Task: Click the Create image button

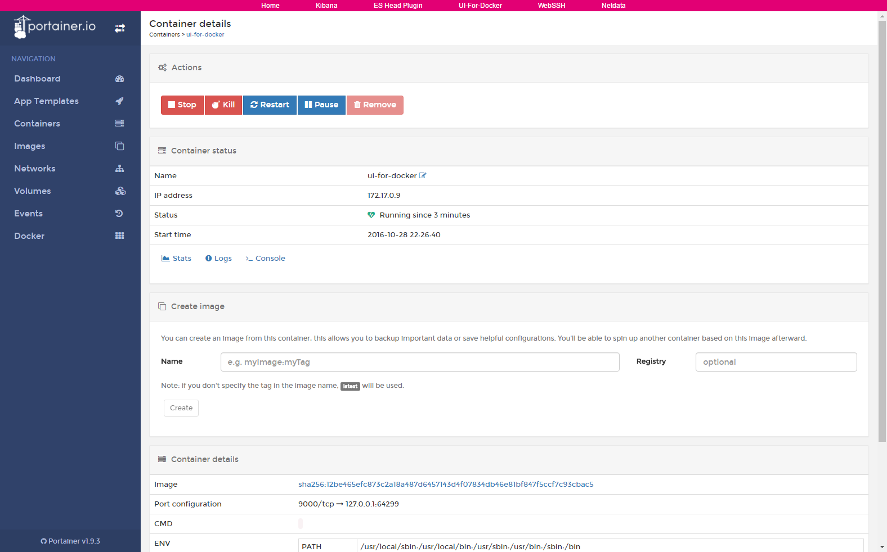Action: click(x=181, y=408)
